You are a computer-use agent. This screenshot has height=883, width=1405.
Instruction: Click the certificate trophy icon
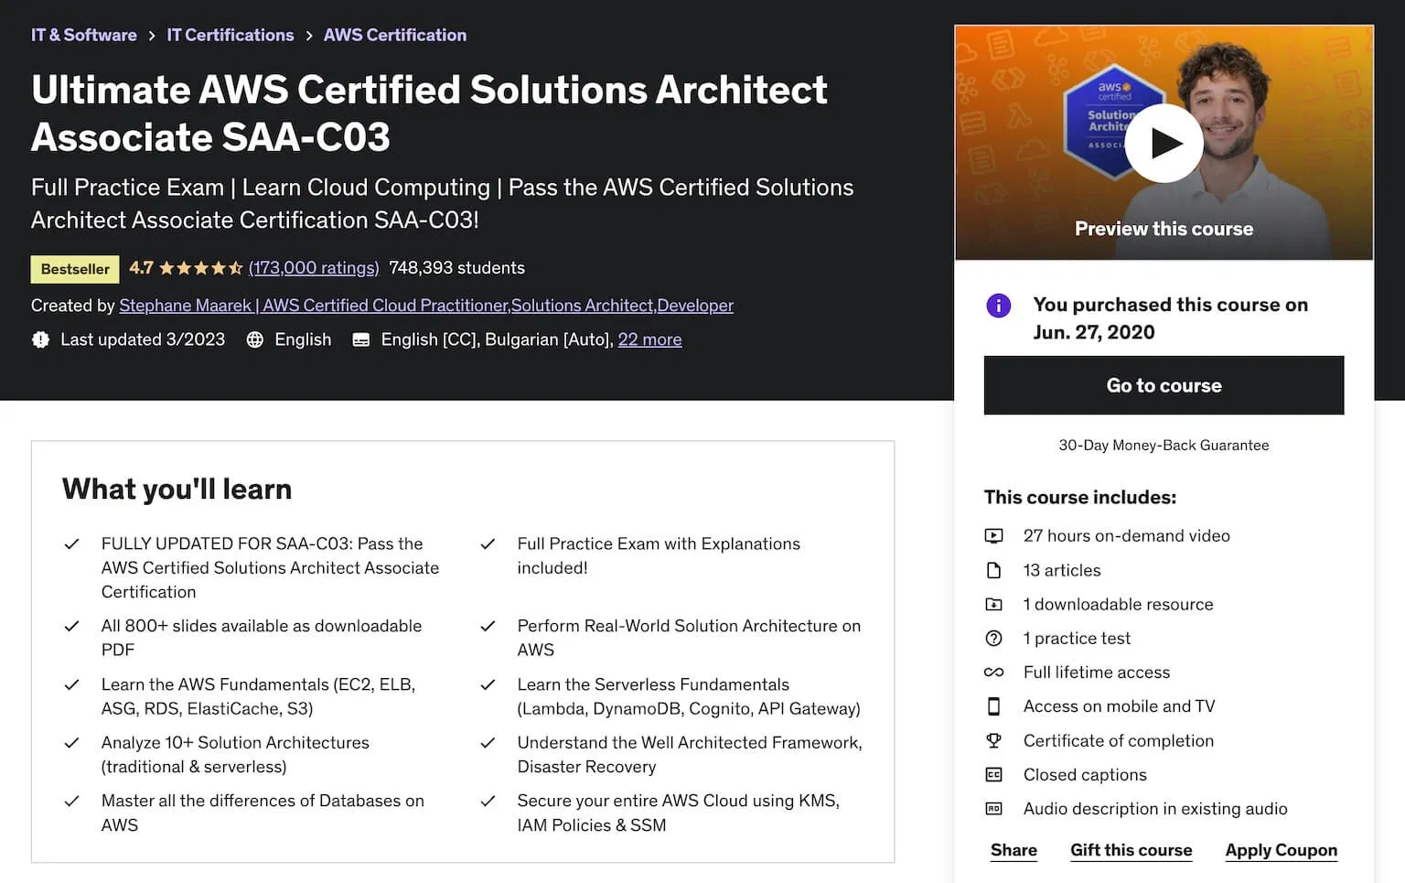coord(993,740)
